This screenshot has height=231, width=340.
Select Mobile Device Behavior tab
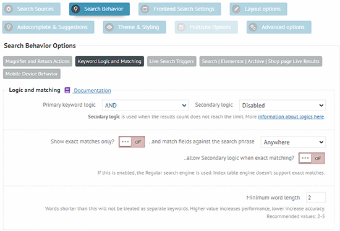(32, 74)
